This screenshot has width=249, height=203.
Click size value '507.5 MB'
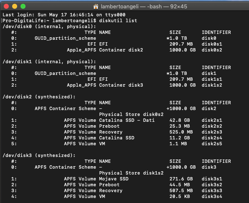(181, 190)
